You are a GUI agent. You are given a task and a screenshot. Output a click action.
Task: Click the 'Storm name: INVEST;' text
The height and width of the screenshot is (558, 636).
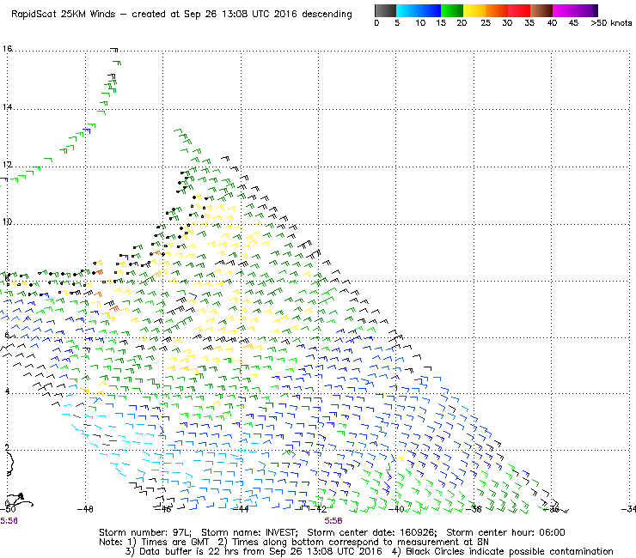(x=249, y=532)
